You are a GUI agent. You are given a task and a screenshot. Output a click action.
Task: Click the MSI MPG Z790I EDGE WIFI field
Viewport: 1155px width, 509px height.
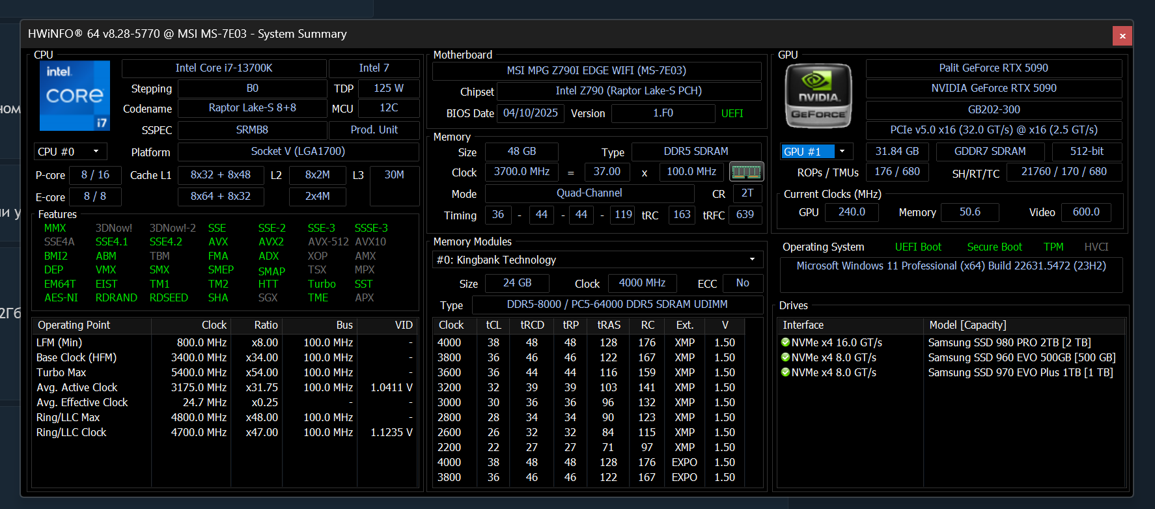tap(596, 70)
